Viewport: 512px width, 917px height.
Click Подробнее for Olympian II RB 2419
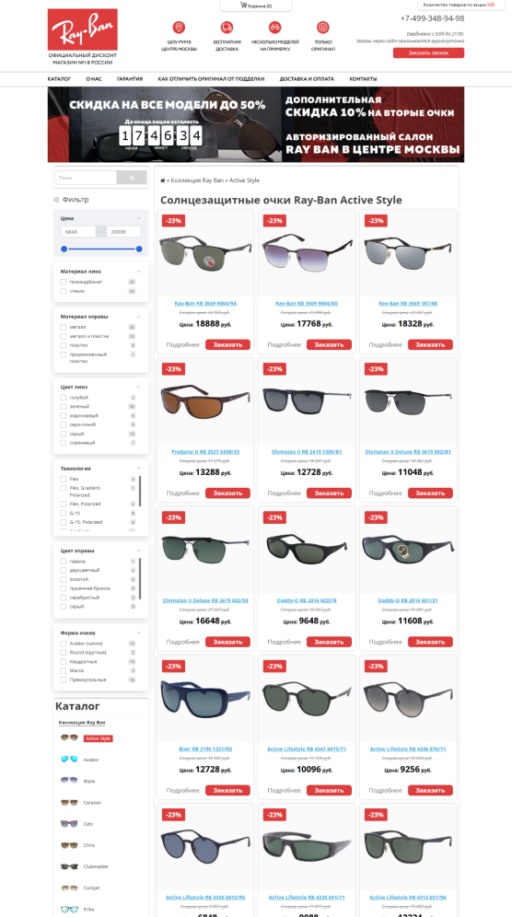[284, 493]
